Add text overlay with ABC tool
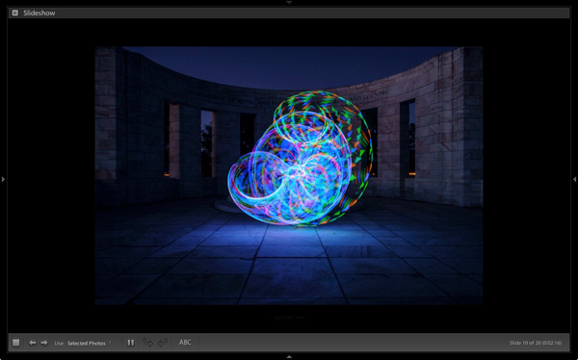 pos(185,343)
